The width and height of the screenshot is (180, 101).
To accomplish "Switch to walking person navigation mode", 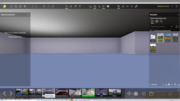I will point(71,6).
